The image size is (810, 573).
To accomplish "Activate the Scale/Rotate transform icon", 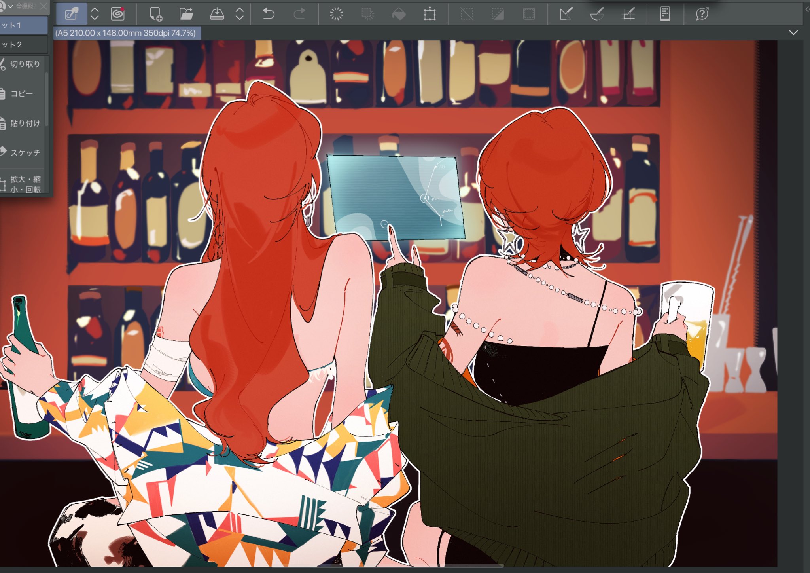I will click(430, 14).
